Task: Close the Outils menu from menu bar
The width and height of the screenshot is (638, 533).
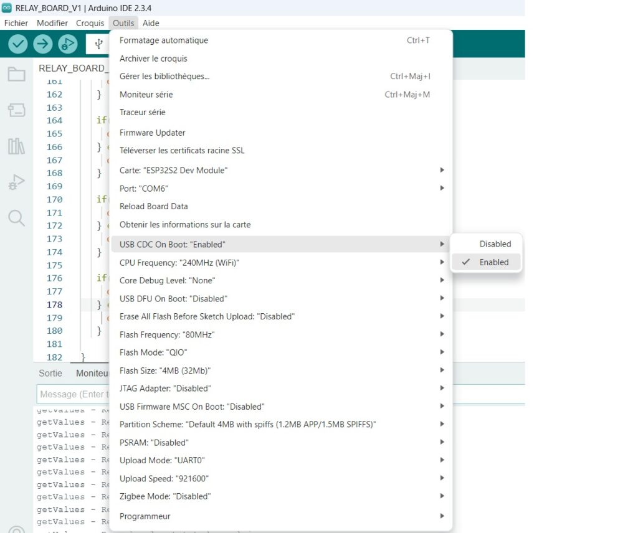Action: 123,23
